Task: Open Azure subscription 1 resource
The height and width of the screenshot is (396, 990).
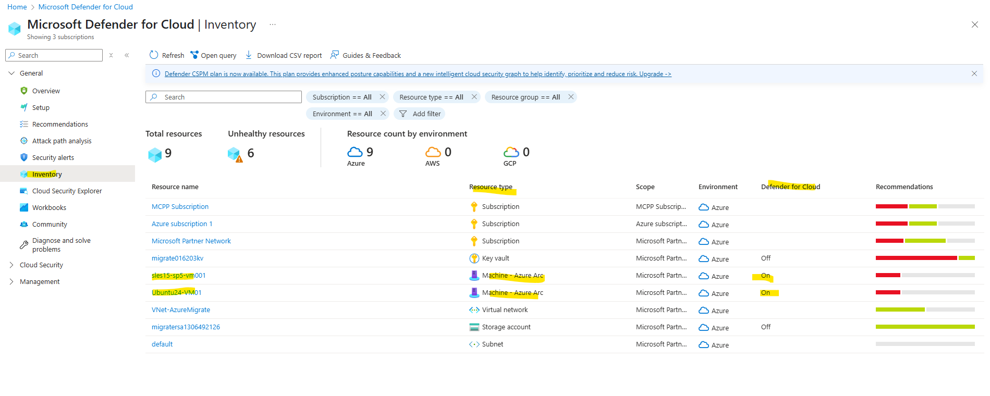Action: [x=182, y=224]
